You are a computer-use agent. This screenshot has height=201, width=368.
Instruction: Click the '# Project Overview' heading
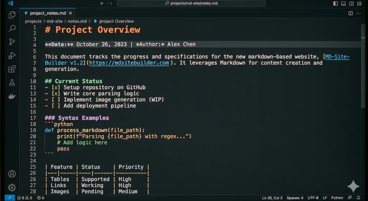coord(92,30)
